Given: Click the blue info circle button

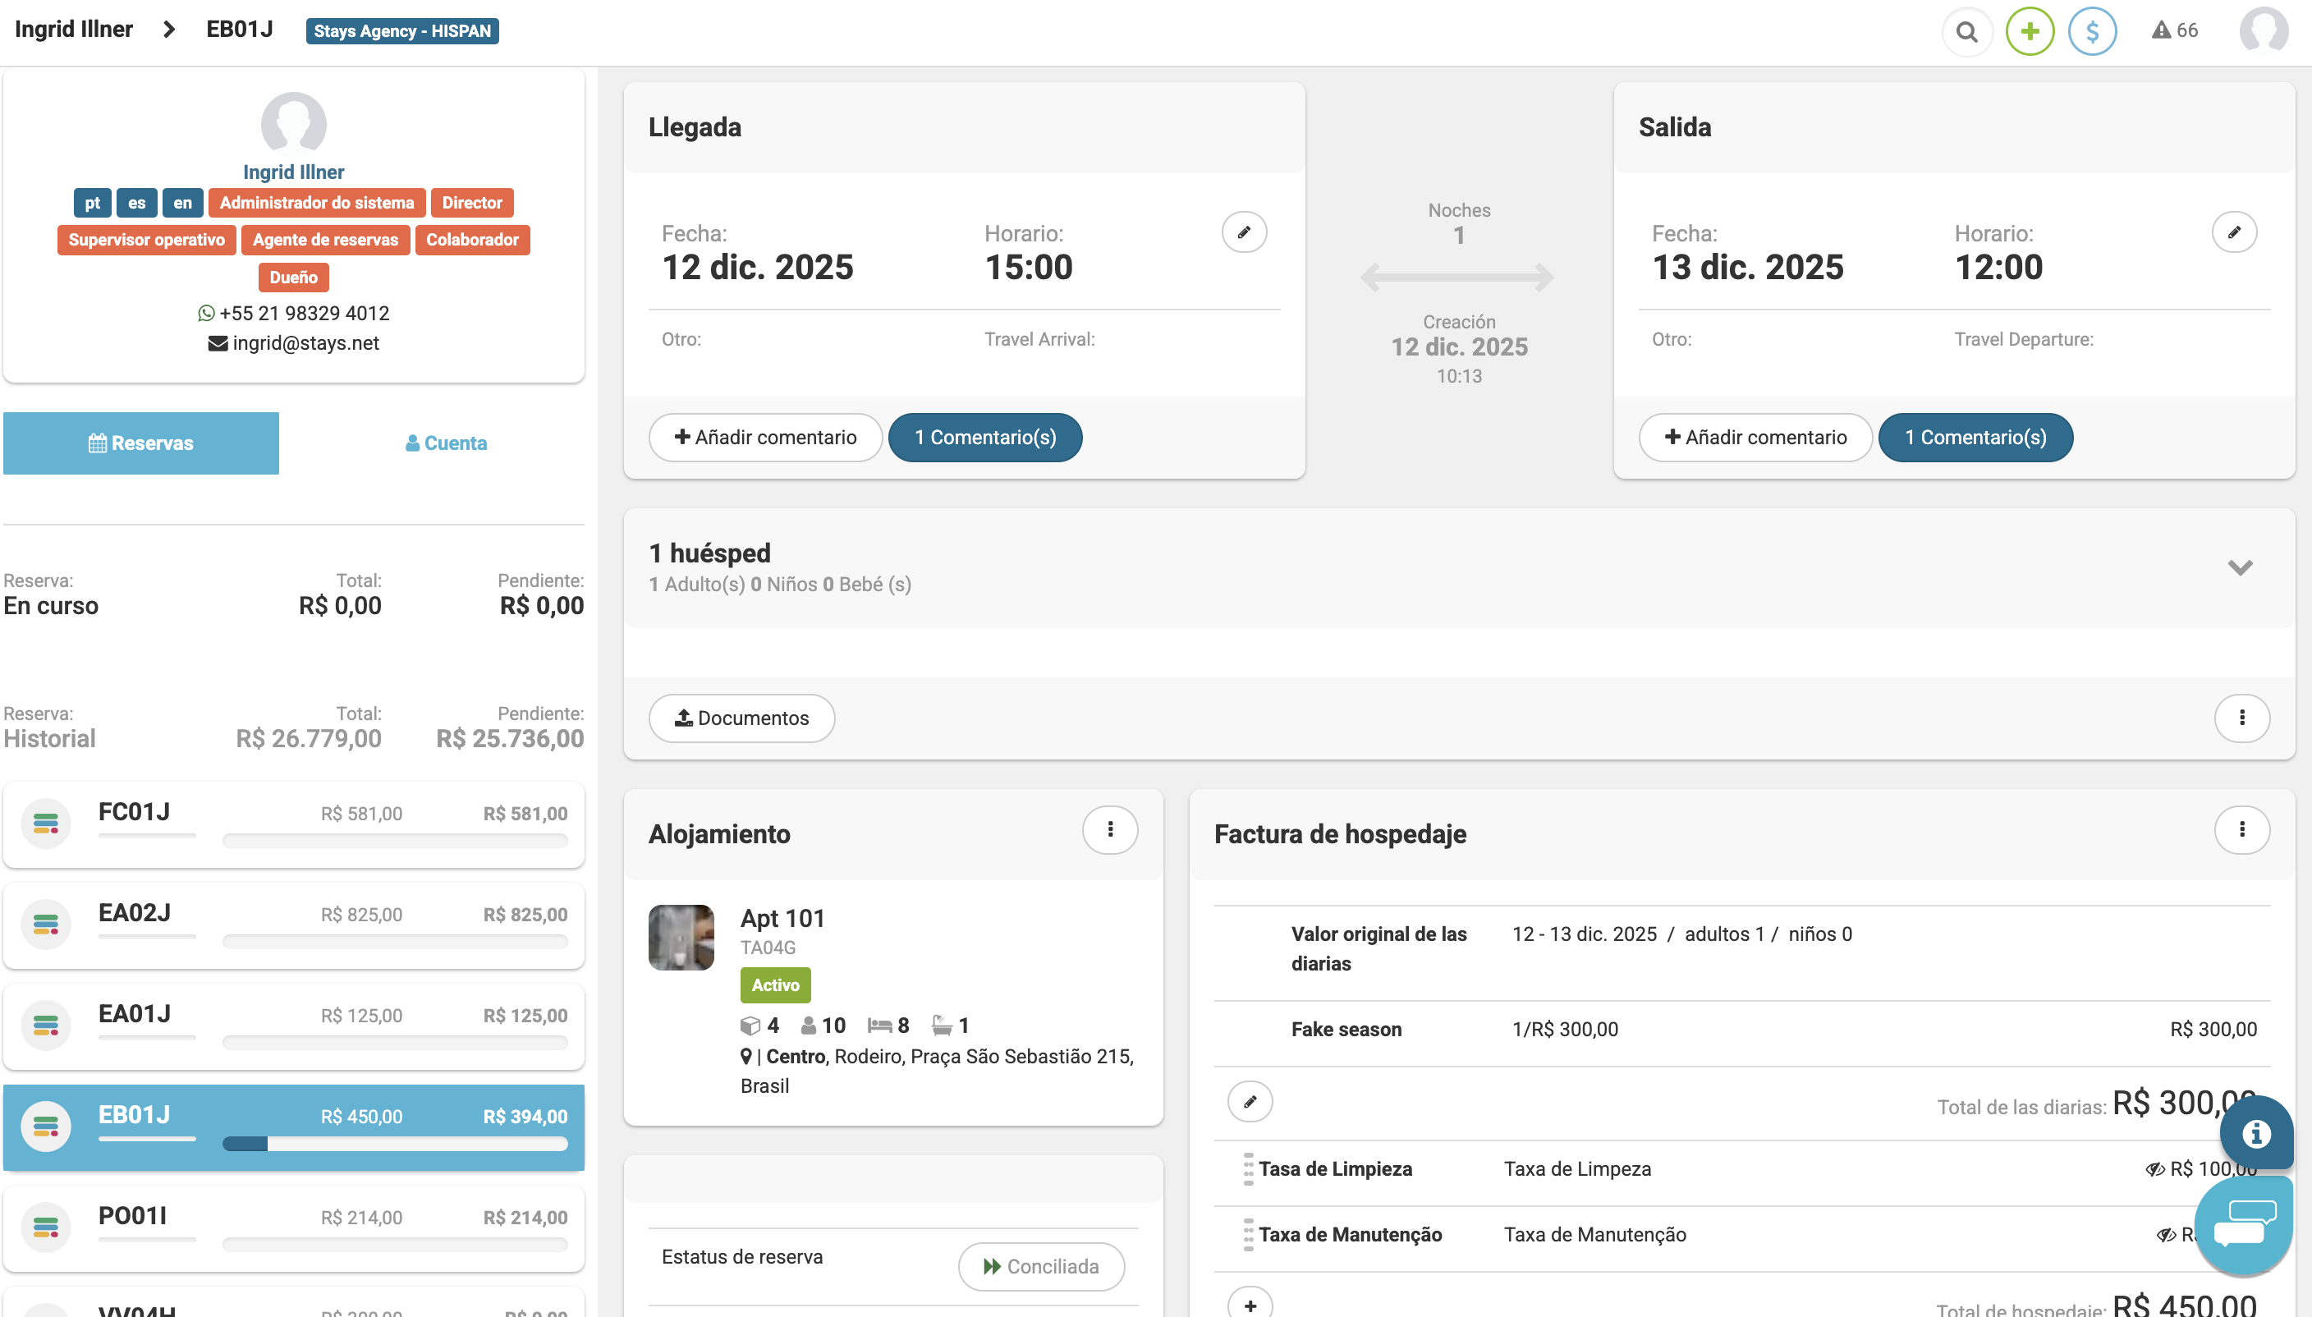Looking at the screenshot, I should 2256,1132.
